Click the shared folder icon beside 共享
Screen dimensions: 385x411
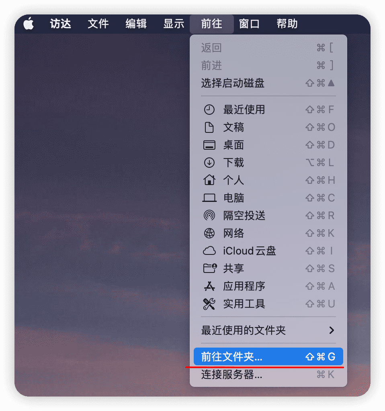(x=210, y=269)
